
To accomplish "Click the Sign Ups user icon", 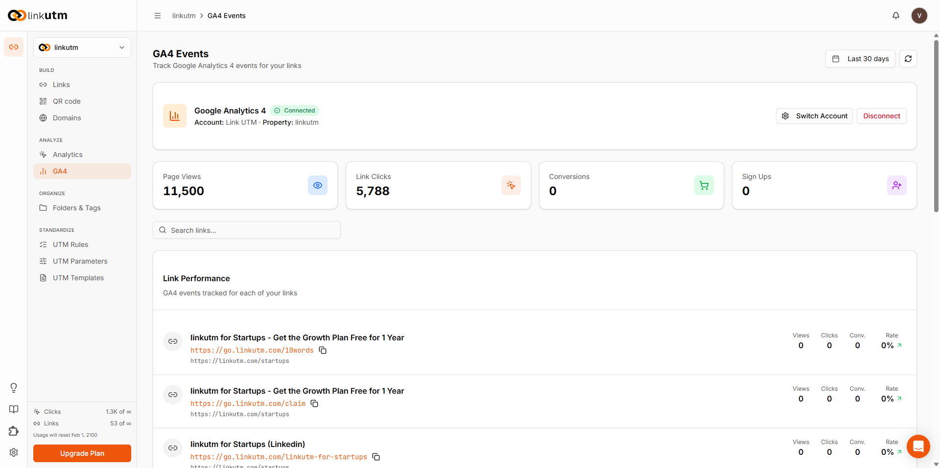I will pyautogui.click(x=897, y=185).
